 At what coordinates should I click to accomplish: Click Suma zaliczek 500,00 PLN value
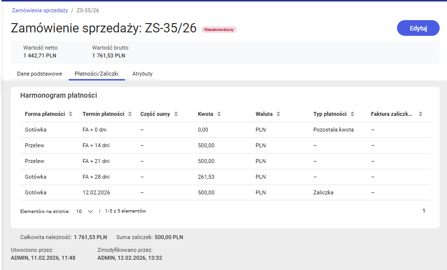tap(169, 237)
